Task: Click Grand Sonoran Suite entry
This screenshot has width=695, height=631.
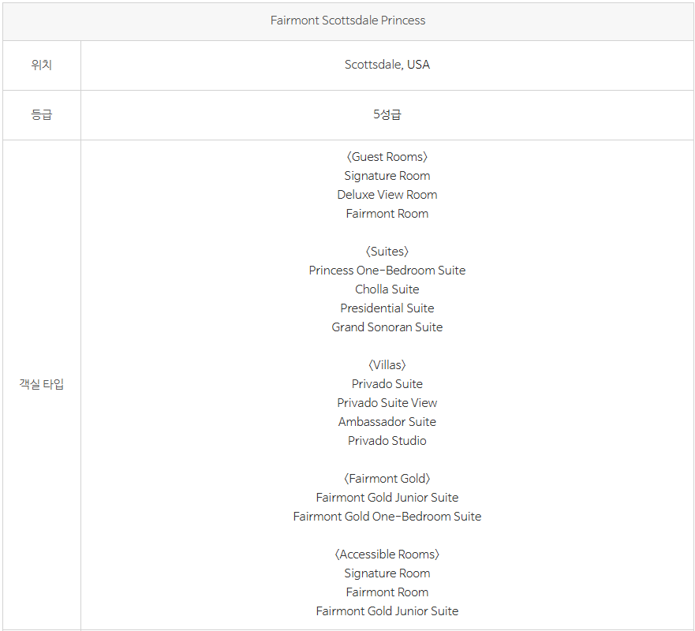Action: (387, 327)
